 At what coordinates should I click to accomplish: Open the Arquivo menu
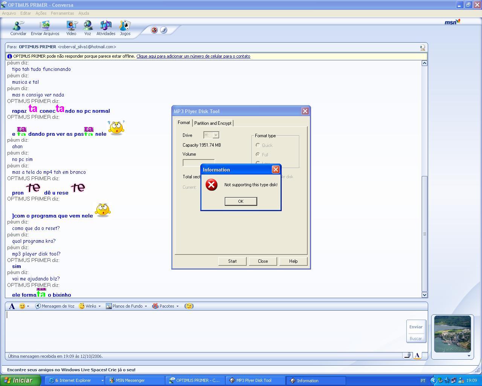[9, 13]
